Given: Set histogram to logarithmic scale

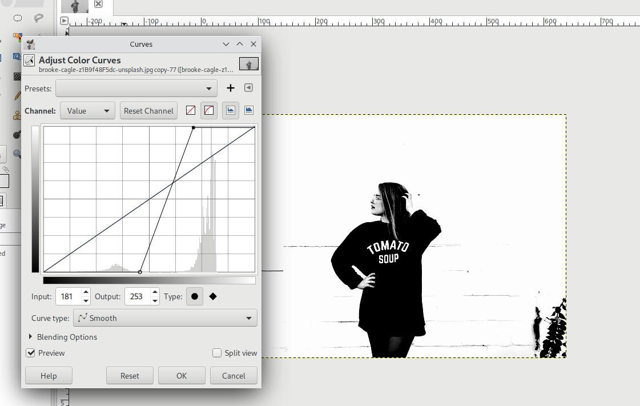Looking at the screenshot, I should click(249, 111).
